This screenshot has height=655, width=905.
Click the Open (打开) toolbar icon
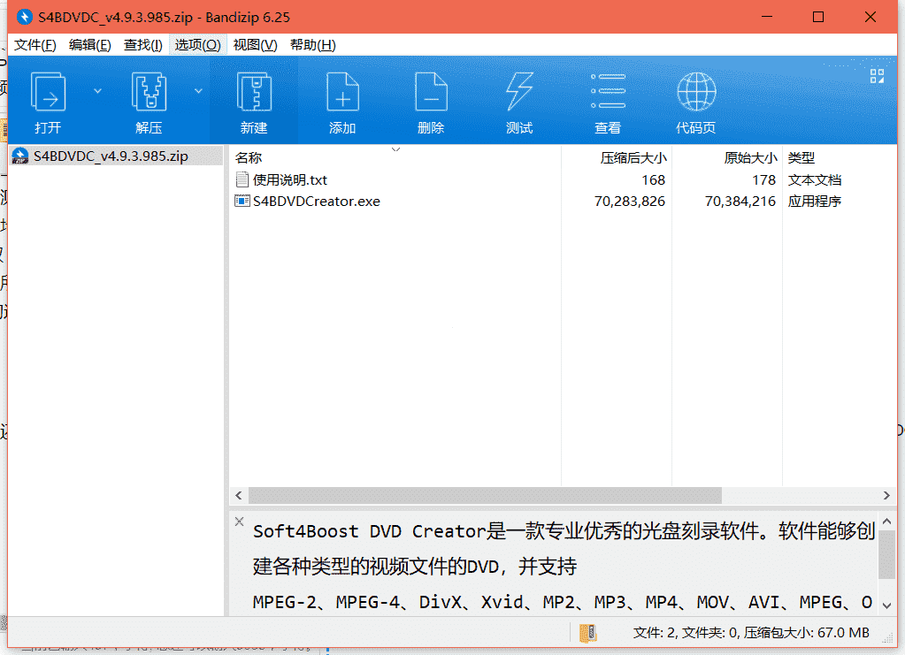tap(48, 91)
